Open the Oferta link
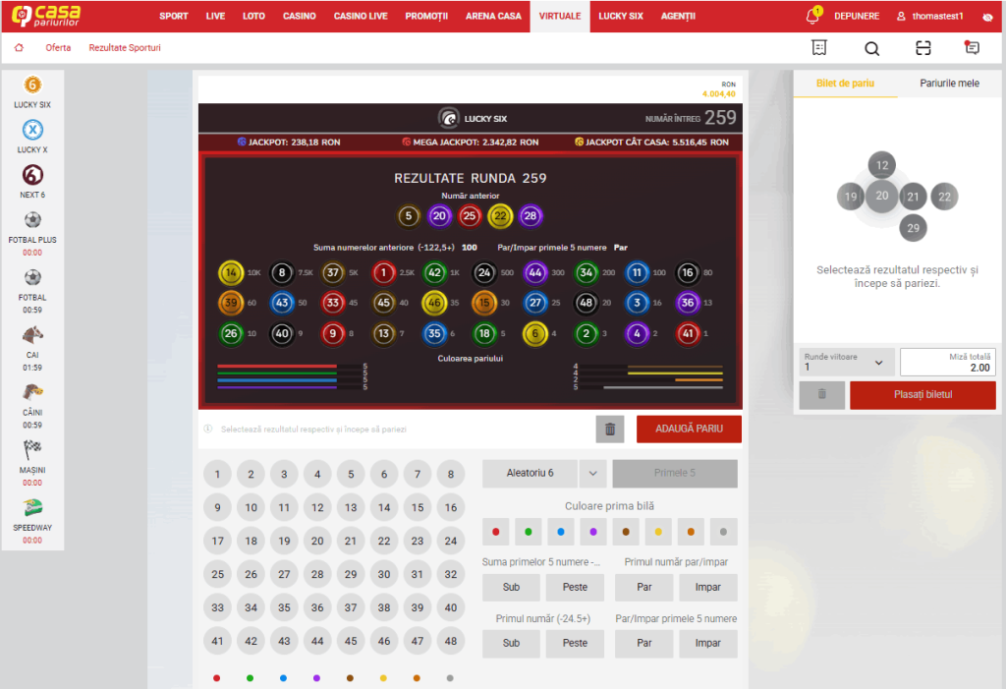Image resolution: width=1006 pixels, height=689 pixels. coord(58,47)
